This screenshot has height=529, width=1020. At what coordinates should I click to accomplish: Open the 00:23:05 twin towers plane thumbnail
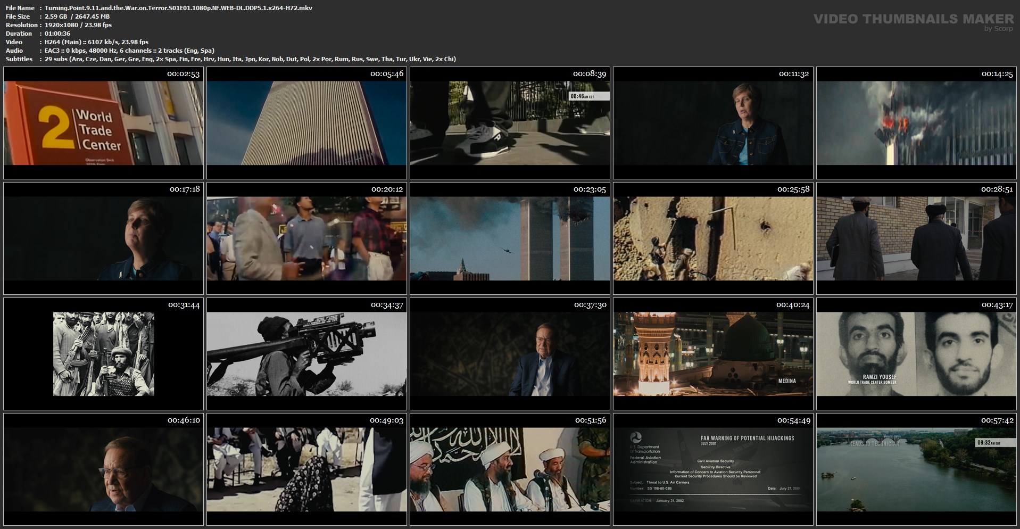coord(510,238)
